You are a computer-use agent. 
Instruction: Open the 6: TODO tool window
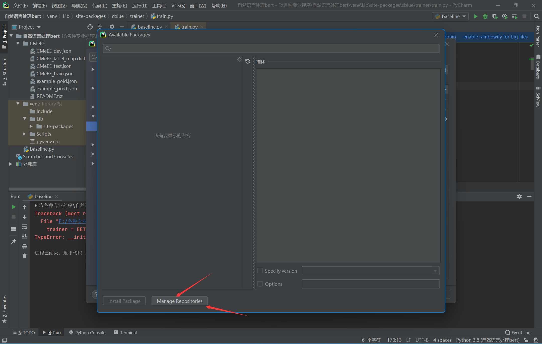tap(24, 332)
